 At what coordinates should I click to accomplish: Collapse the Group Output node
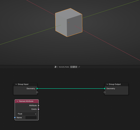pyautogui.click(x=107, y=84)
